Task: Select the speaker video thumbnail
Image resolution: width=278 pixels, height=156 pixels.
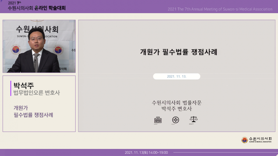Action: [39, 46]
